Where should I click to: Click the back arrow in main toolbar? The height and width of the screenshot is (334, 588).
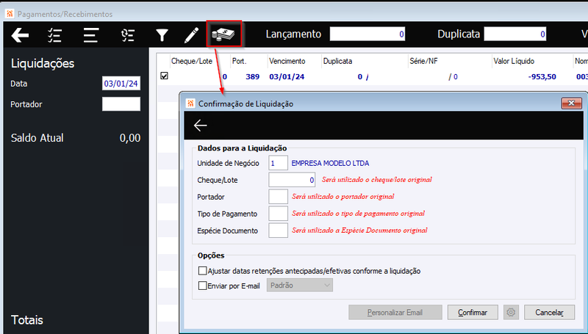(x=21, y=35)
